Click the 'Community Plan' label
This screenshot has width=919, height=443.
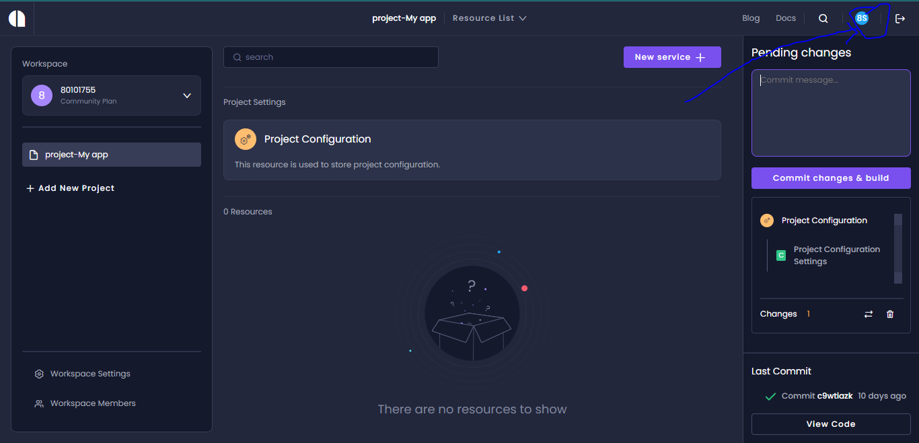point(88,102)
